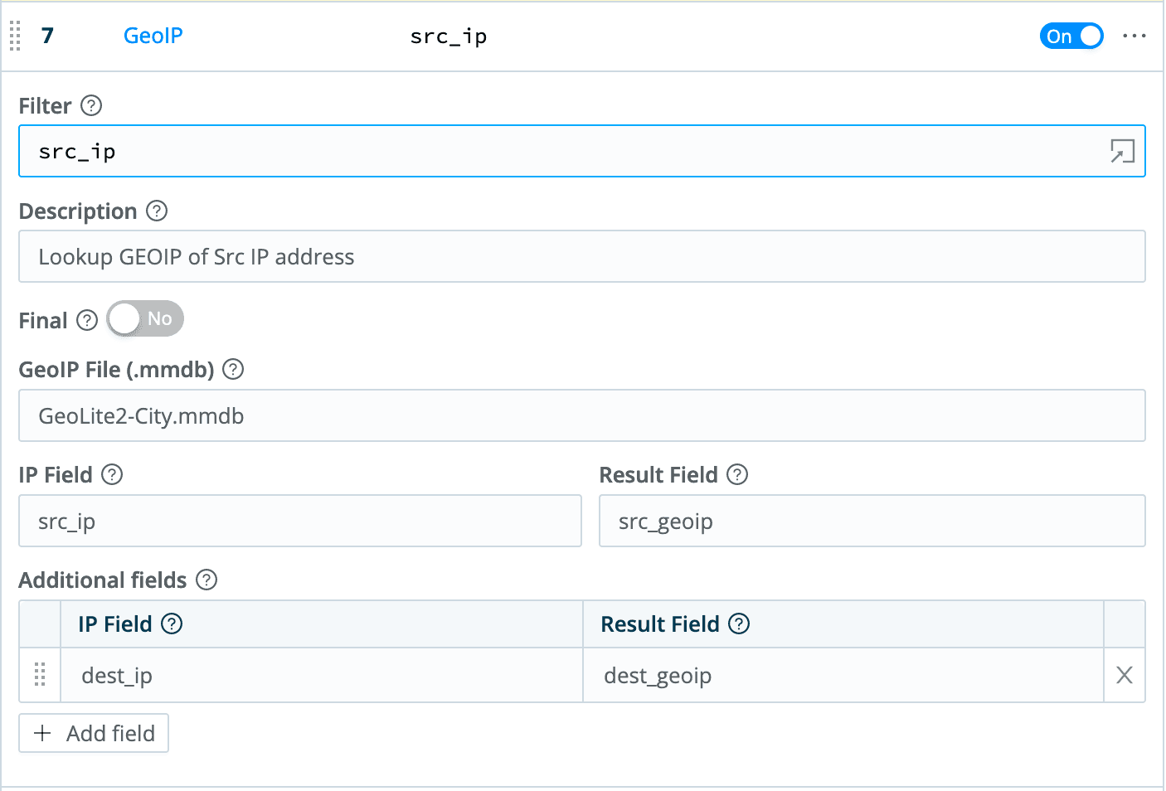This screenshot has height=791, width=1166.
Task: Expand the Filter expression editor popout
Action: click(x=1122, y=152)
